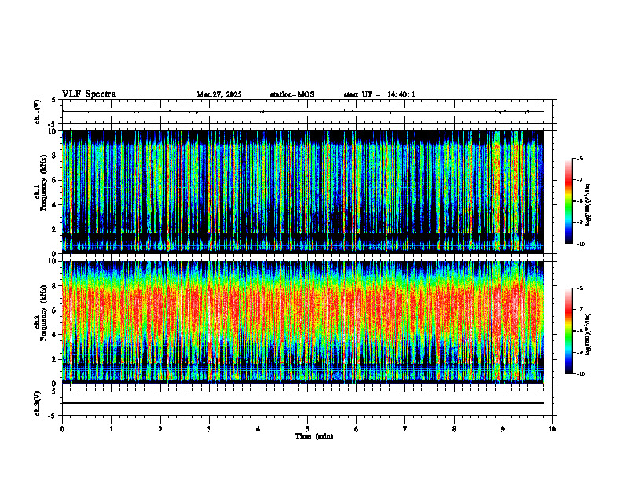This screenshot has width=622, height=481.
Task: Click the "Time (min)" axis title
Action: 314,436
